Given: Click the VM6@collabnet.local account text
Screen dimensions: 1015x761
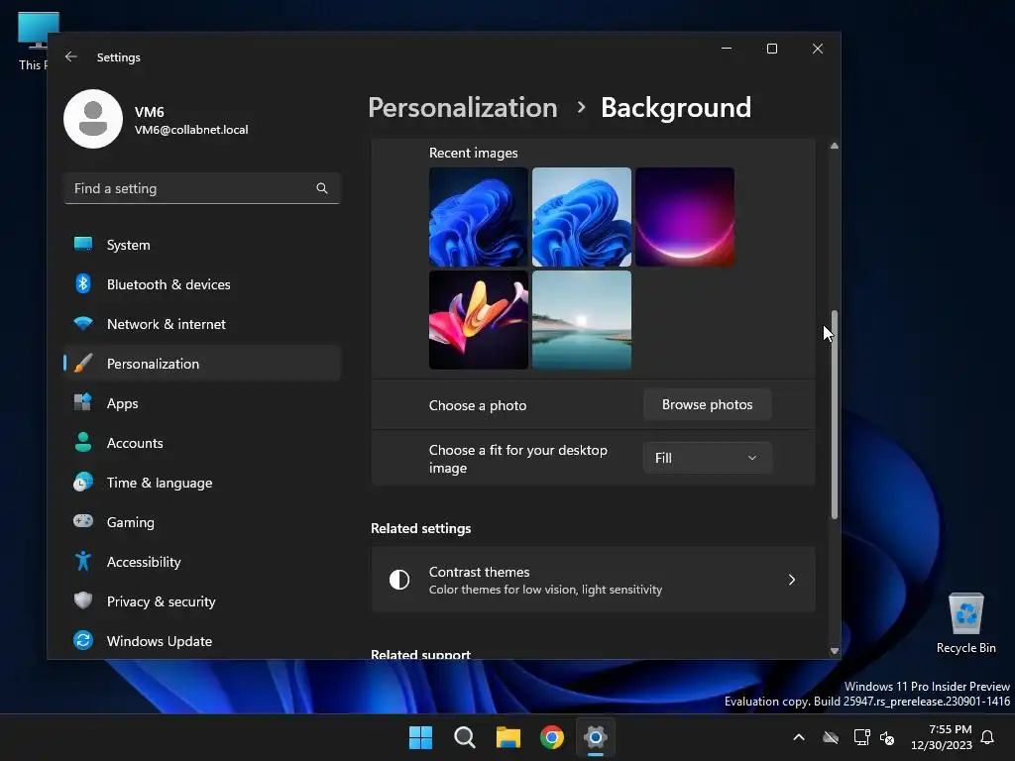Looking at the screenshot, I should pos(191,130).
